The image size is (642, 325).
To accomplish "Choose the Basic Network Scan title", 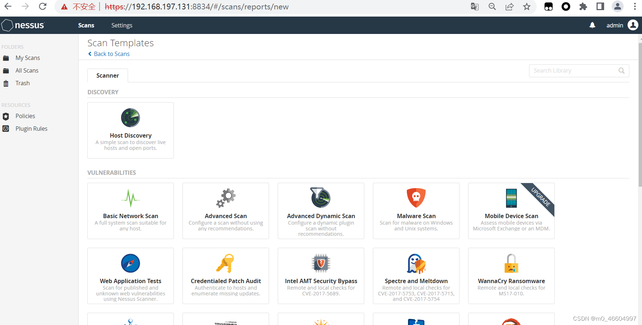I will 131,216.
